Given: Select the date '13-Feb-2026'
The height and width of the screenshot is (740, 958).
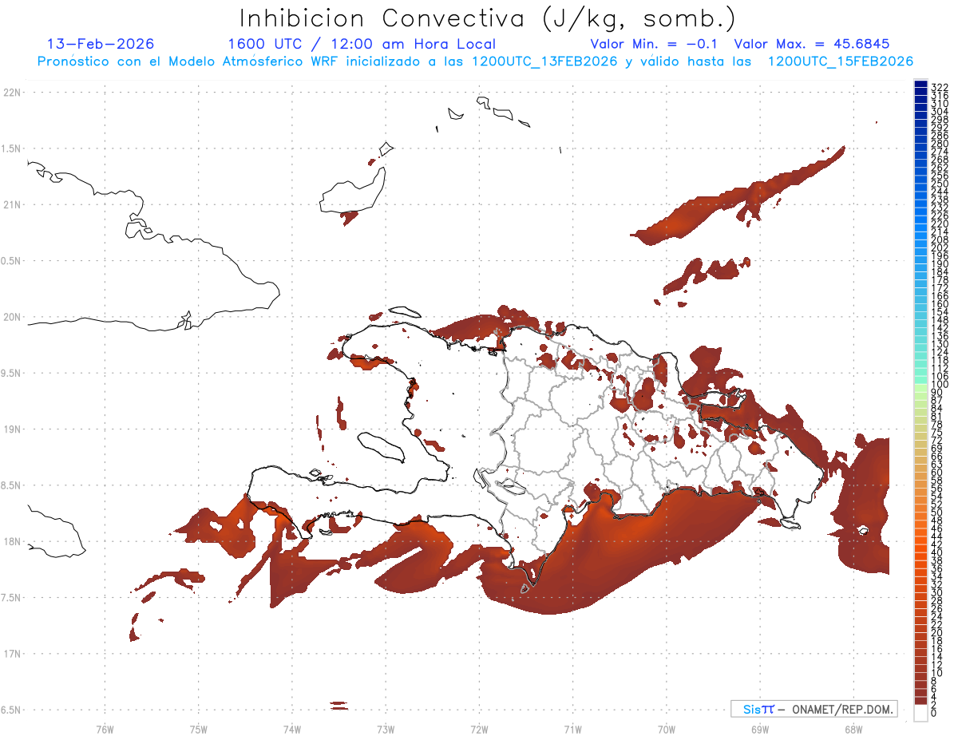Looking at the screenshot, I should pos(101,44).
